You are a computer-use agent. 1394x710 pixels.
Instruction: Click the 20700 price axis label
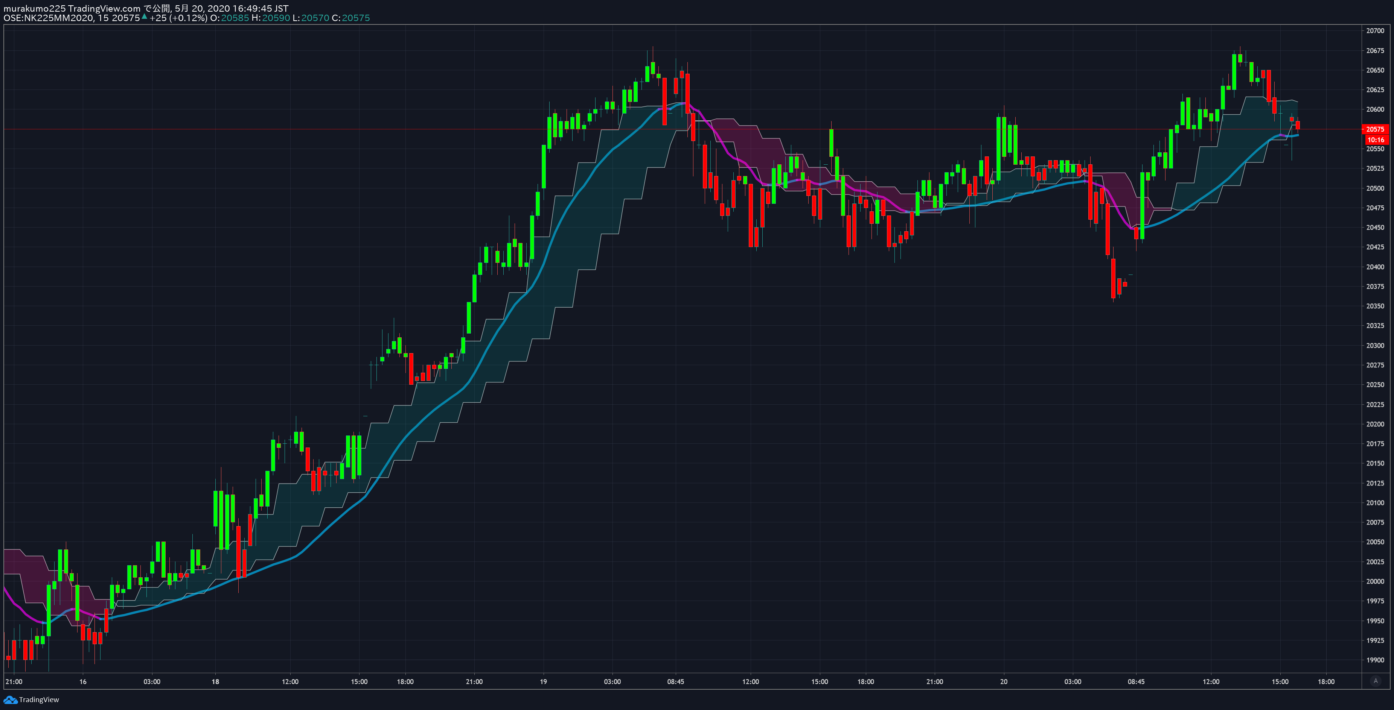click(1375, 31)
